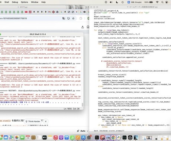Screen dimensions: 171x141
Task: Open Numbers from the Dock
Action: point(72,137)
